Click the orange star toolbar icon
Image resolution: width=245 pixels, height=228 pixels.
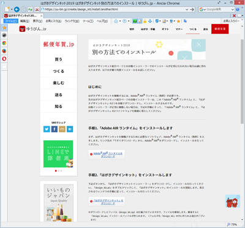[x=178, y=21]
